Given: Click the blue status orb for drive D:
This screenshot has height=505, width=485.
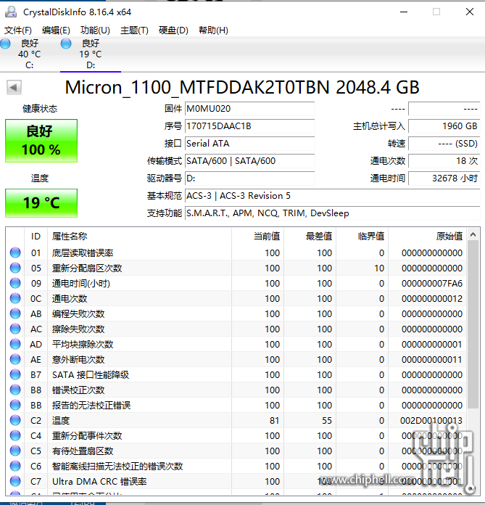Looking at the screenshot, I should tap(66, 43).
